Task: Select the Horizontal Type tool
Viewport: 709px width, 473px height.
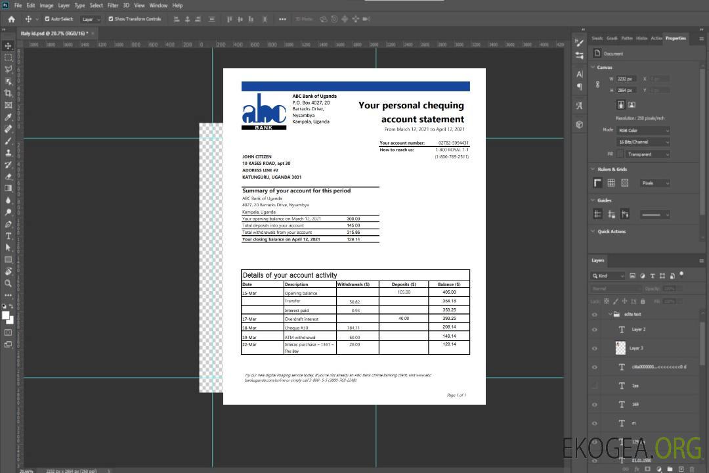Action: point(8,236)
